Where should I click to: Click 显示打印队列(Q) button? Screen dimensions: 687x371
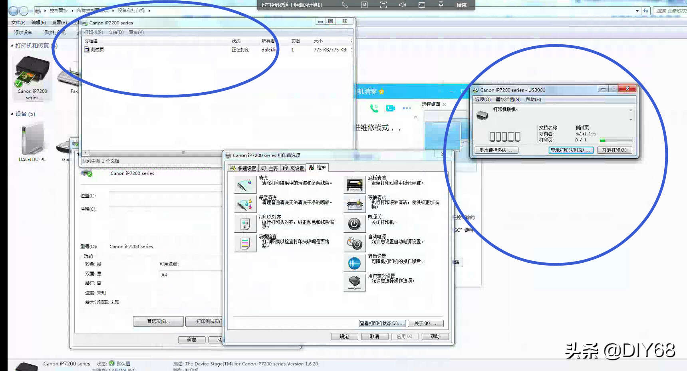coord(571,150)
